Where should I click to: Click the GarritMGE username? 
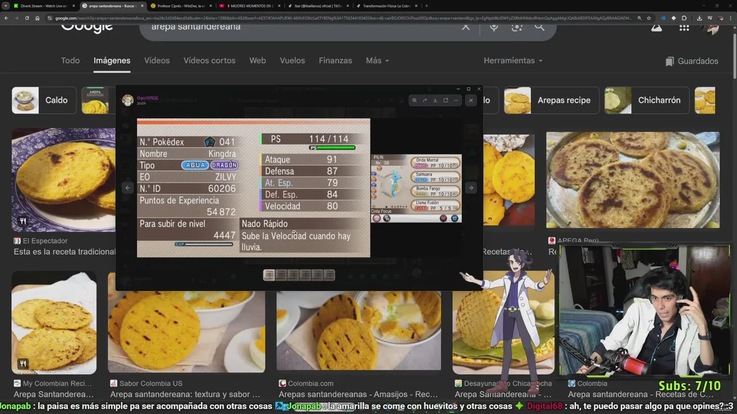147,98
